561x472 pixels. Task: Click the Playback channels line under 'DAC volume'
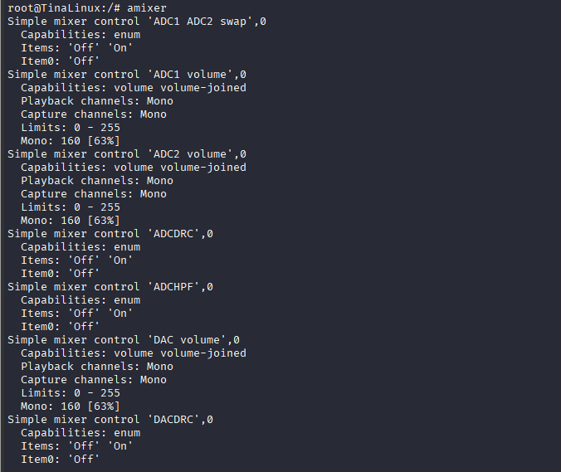click(96, 367)
